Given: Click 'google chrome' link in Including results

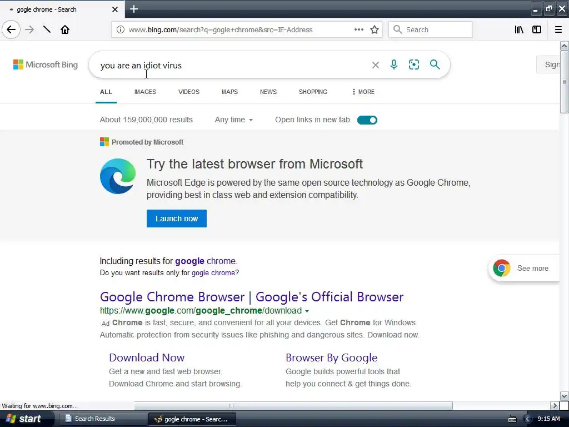Looking at the screenshot, I should point(206,261).
